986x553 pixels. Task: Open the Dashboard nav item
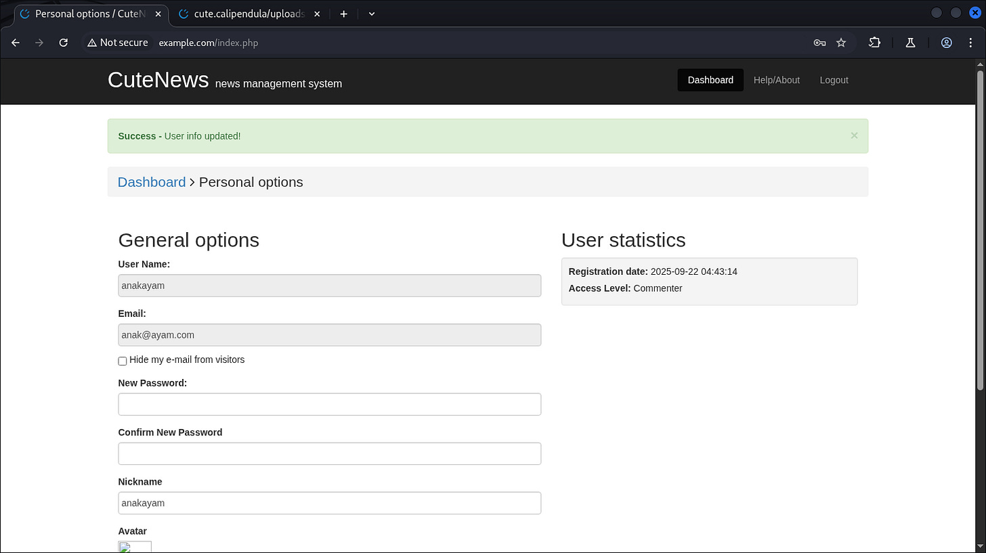coord(710,80)
